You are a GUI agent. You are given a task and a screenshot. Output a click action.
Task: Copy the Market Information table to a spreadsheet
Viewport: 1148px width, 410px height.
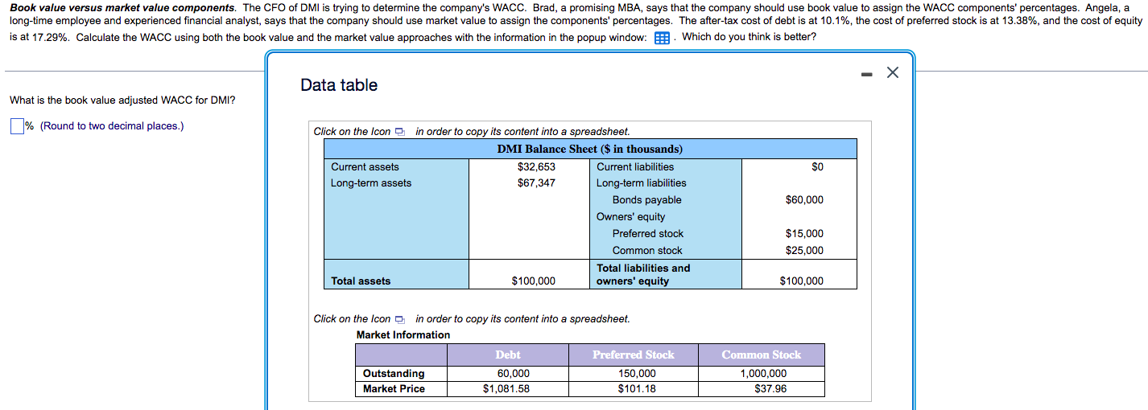point(400,319)
